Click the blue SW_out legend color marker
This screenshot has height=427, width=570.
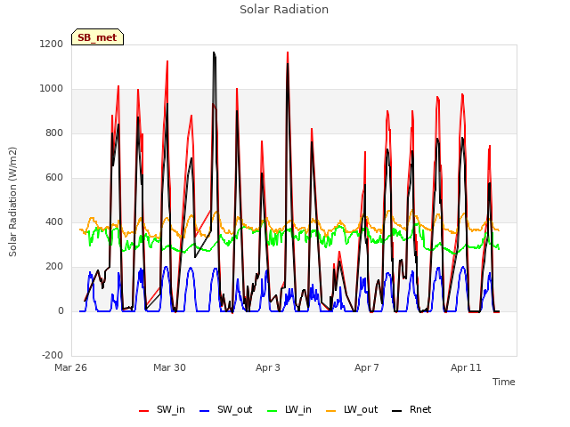click(x=205, y=411)
